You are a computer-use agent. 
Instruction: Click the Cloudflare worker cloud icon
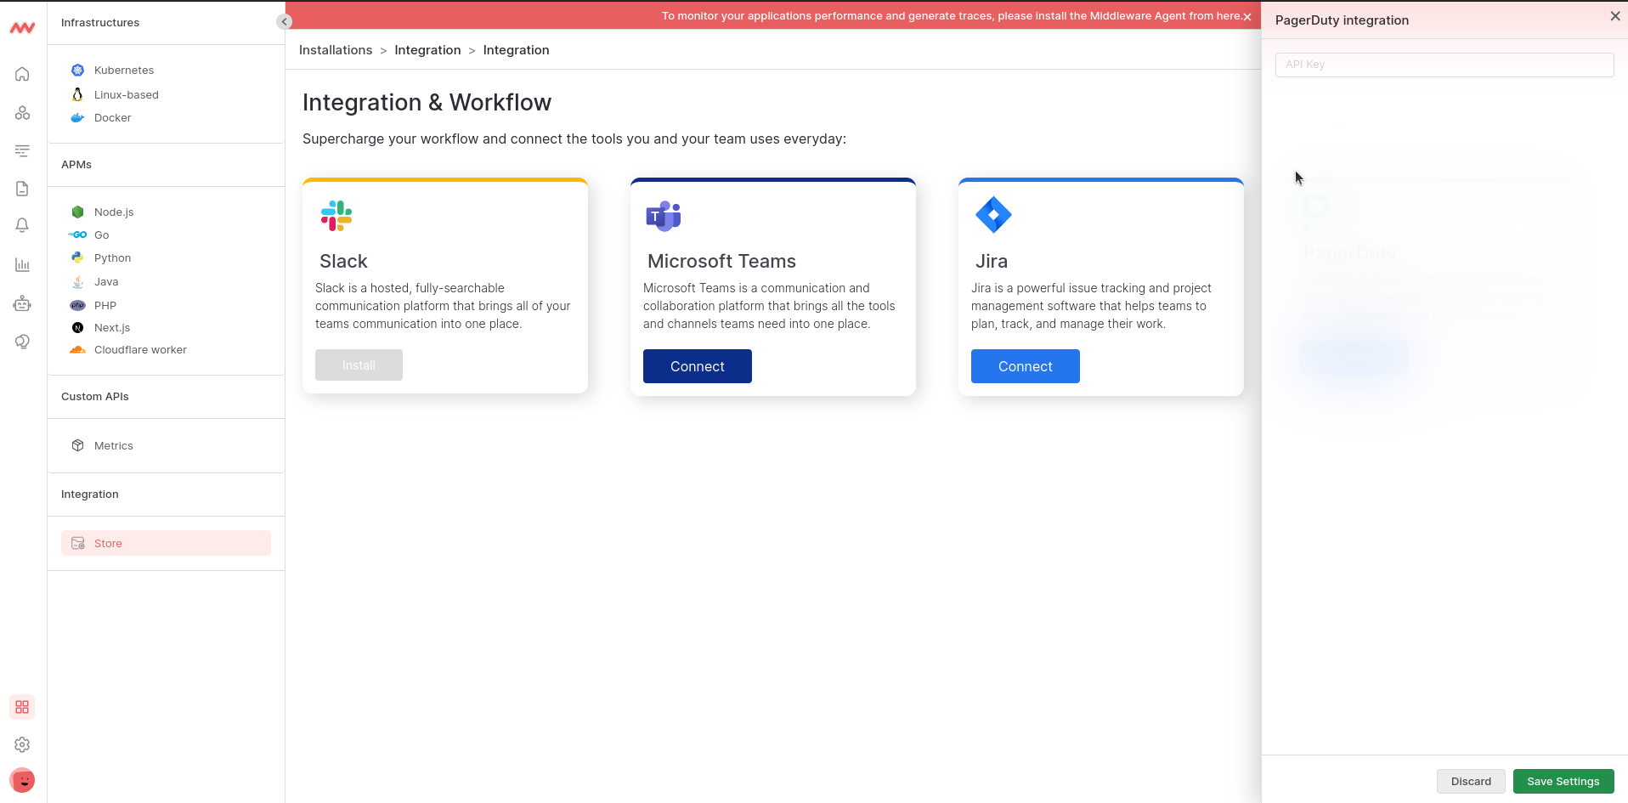(77, 349)
